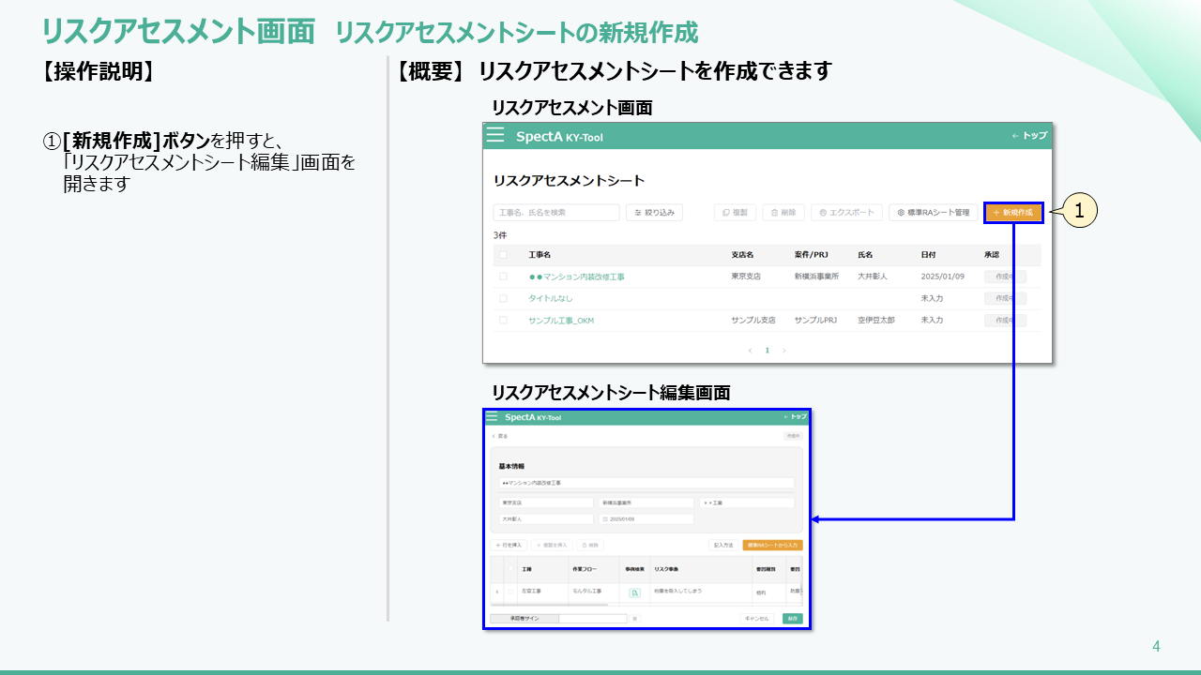Go to the previous page with the left chevron
1201x675 pixels.
tap(750, 351)
